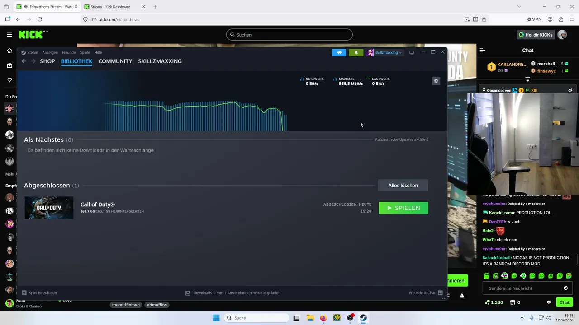
Task: Open the browser extensions icon
Action: click(561, 19)
